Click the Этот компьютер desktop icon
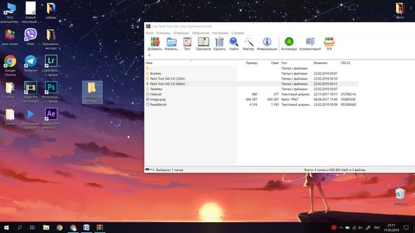The image size is (415, 233). tap(10, 13)
